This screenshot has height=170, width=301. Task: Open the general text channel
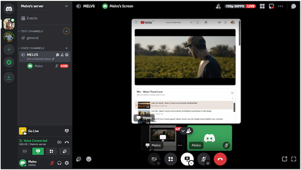[32, 38]
